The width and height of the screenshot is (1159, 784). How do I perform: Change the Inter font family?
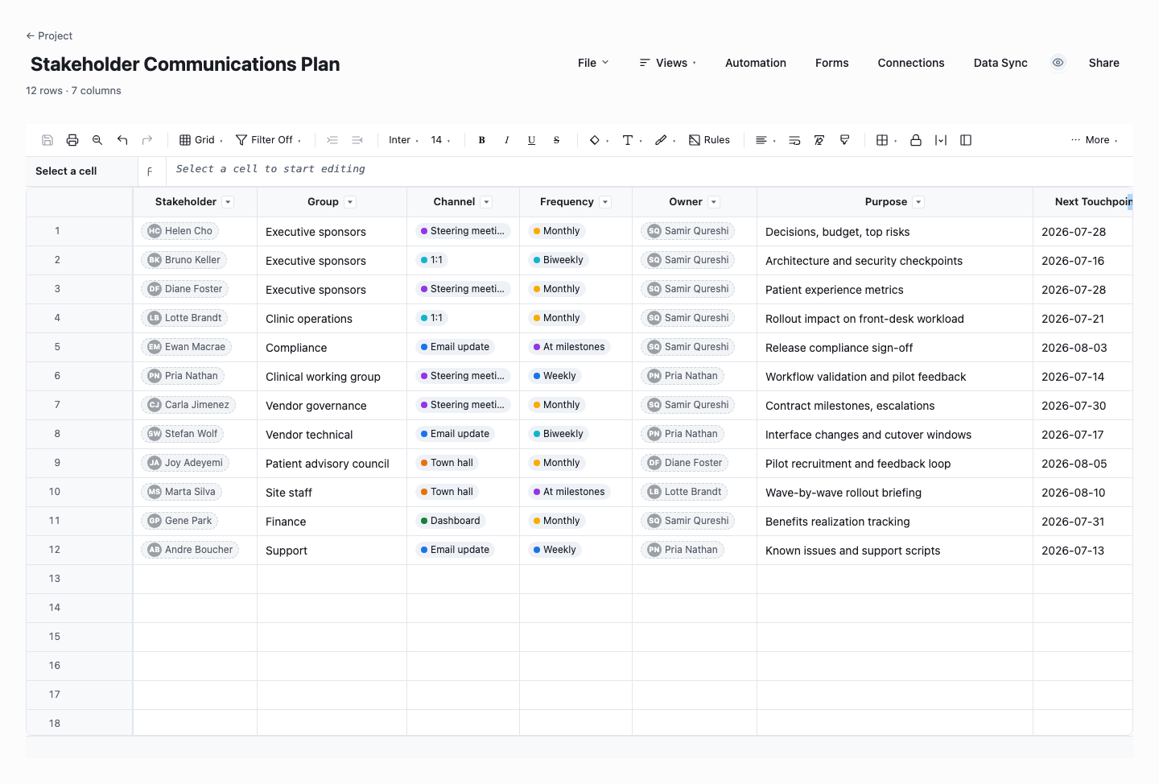(x=403, y=140)
